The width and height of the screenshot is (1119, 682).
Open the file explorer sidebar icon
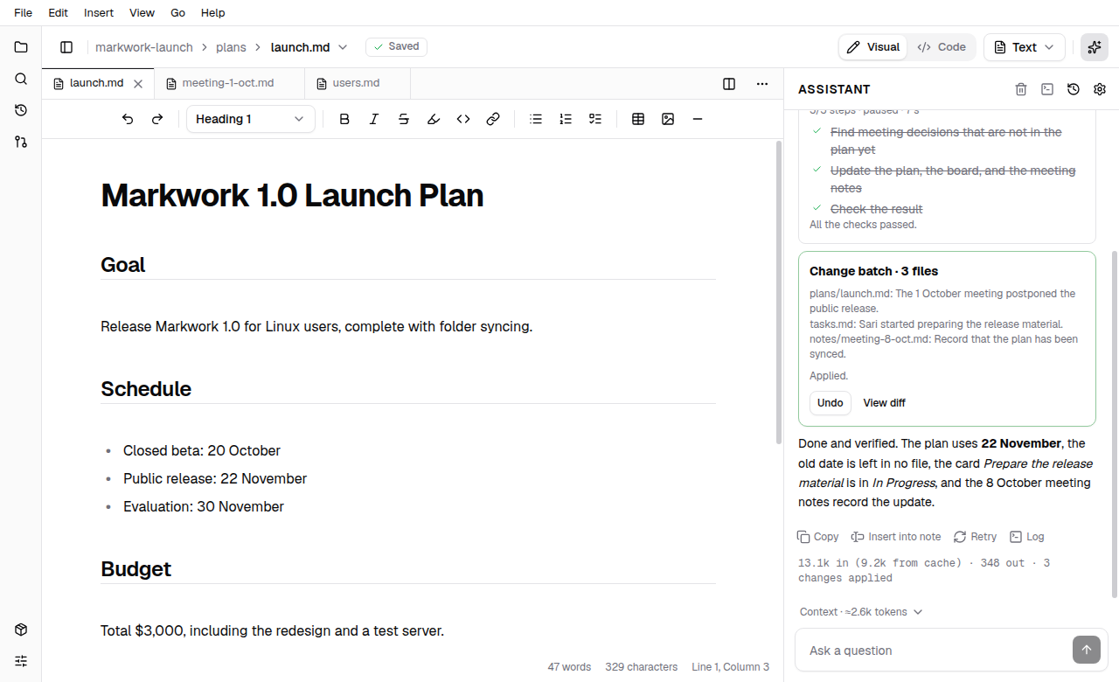coord(21,47)
